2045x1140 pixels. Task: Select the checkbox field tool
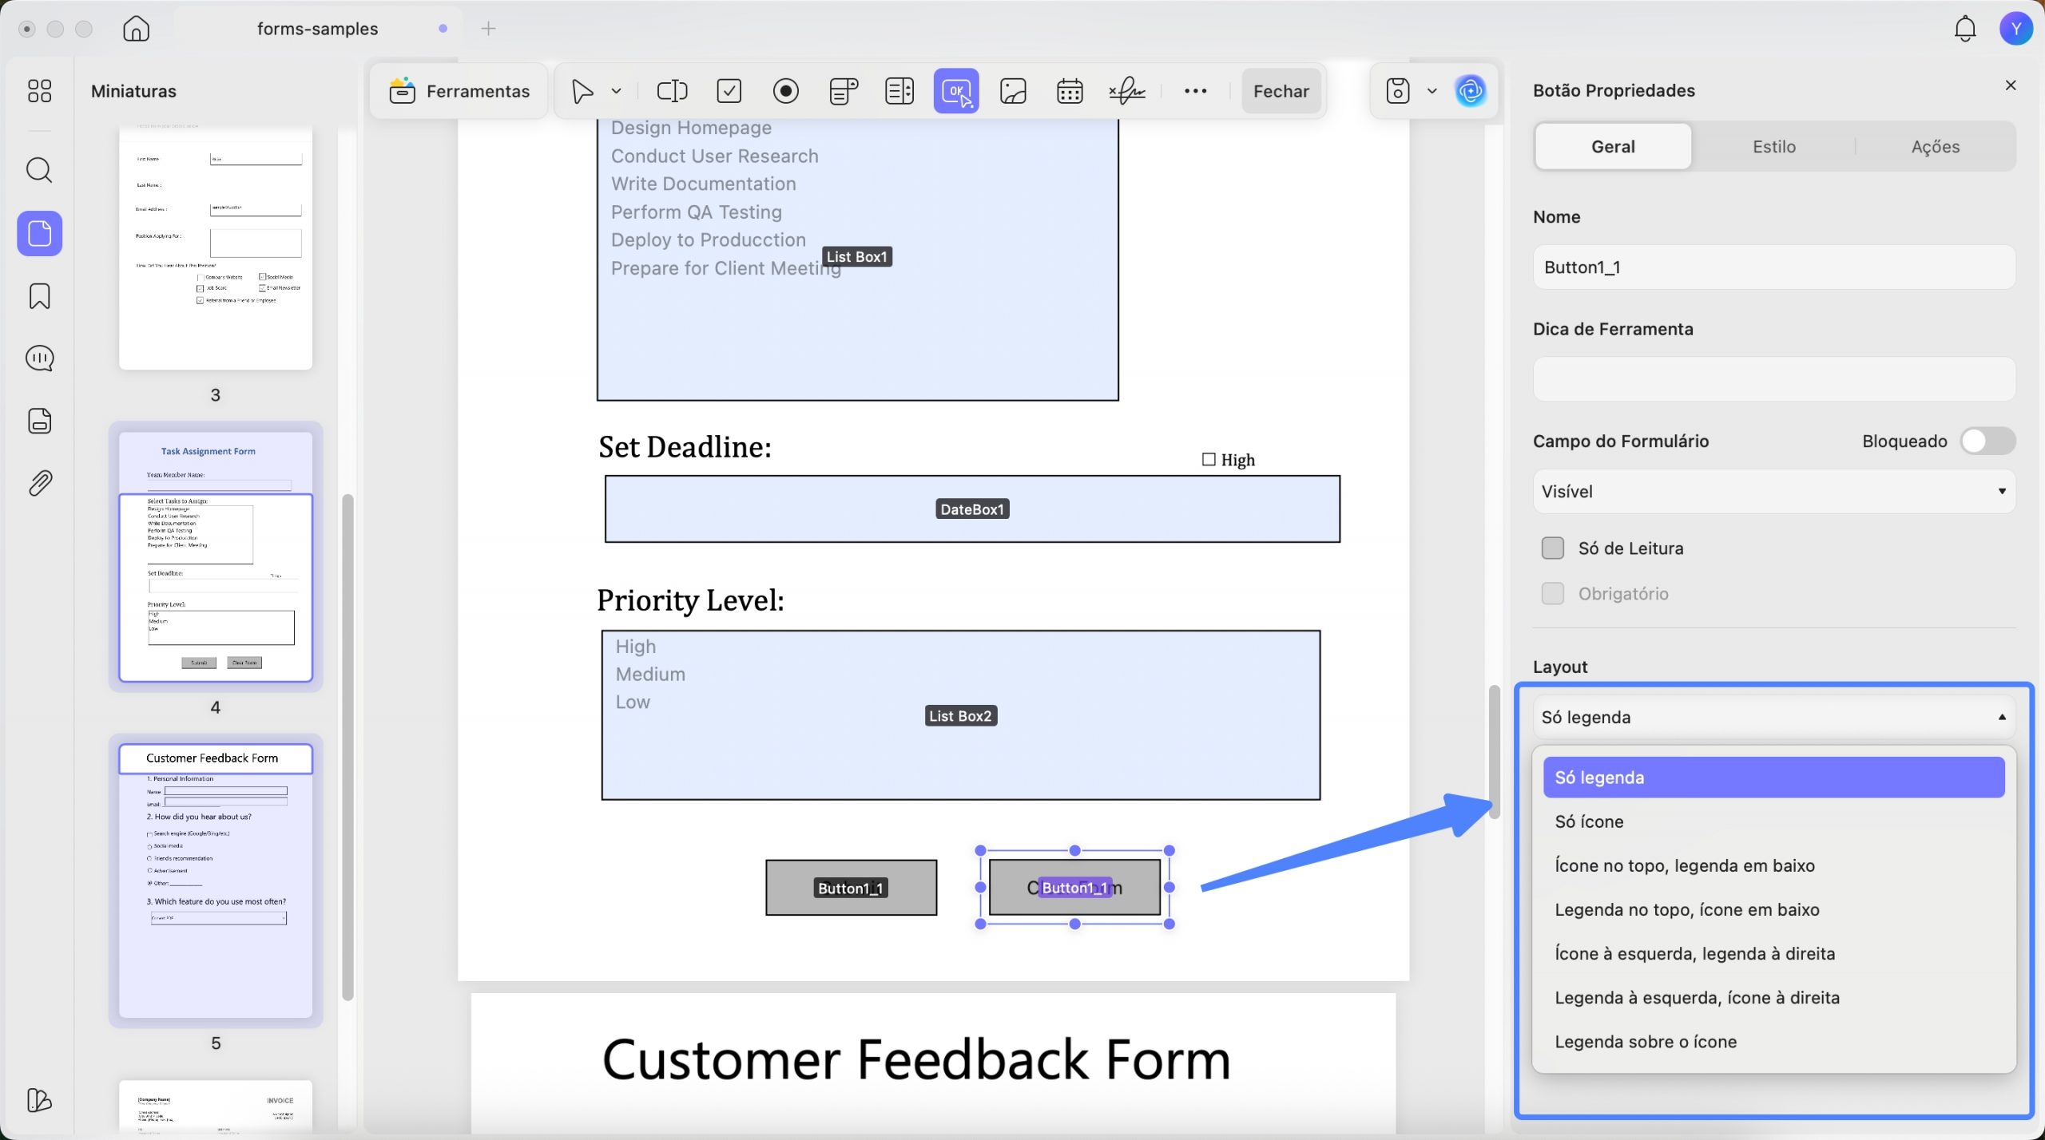[x=729, y=91]
